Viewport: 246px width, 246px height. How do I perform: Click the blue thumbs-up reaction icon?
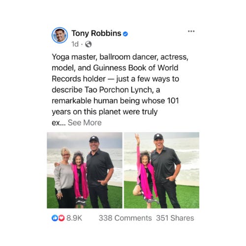(55, 218)
